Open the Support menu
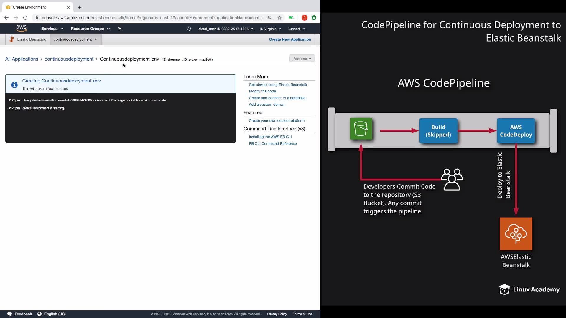This screenshot has height=318, width=566. click(x=296, y=29)
